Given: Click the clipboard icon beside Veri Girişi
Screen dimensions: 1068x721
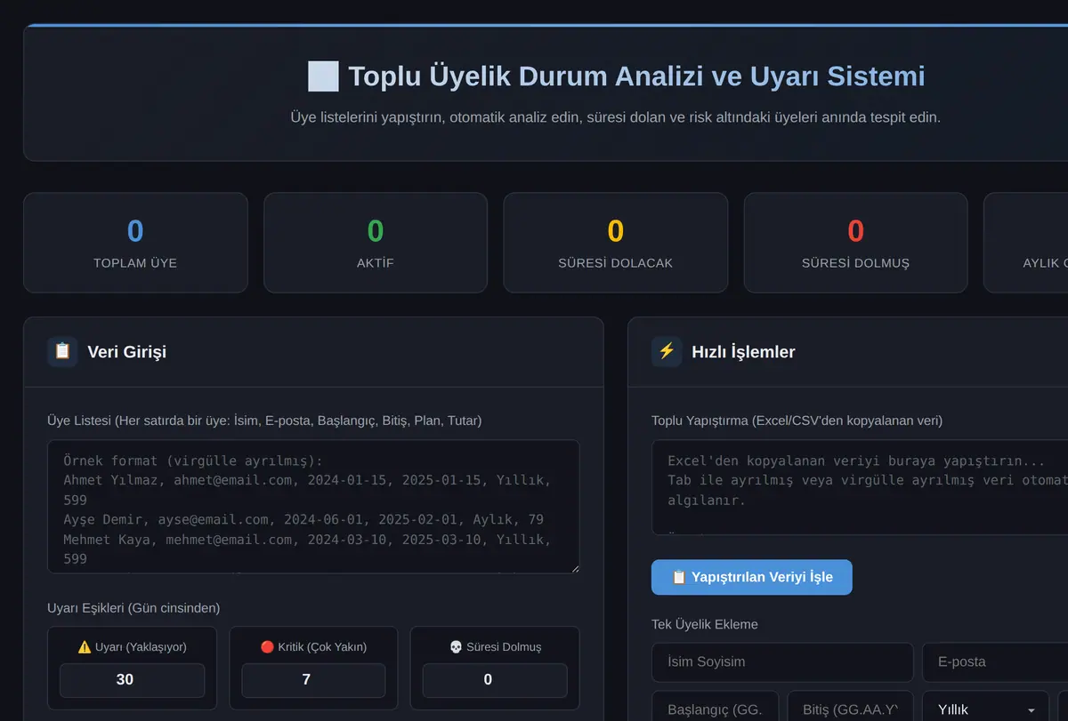Looking at the screenshot, I should click(x=62, y=351).
